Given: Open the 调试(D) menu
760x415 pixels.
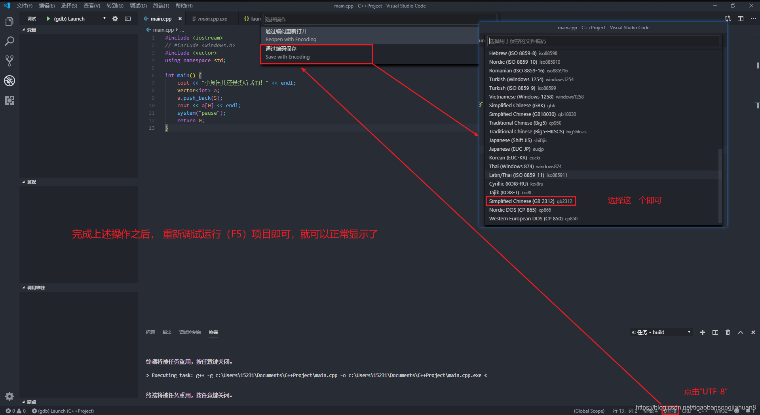Looking at the screenshot, I should pyautogui.click(x=138, y=6).
